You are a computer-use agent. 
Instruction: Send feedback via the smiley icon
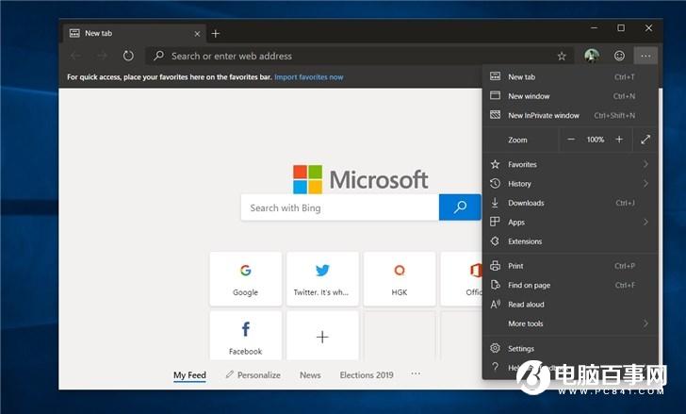click(x=619, y=56)
